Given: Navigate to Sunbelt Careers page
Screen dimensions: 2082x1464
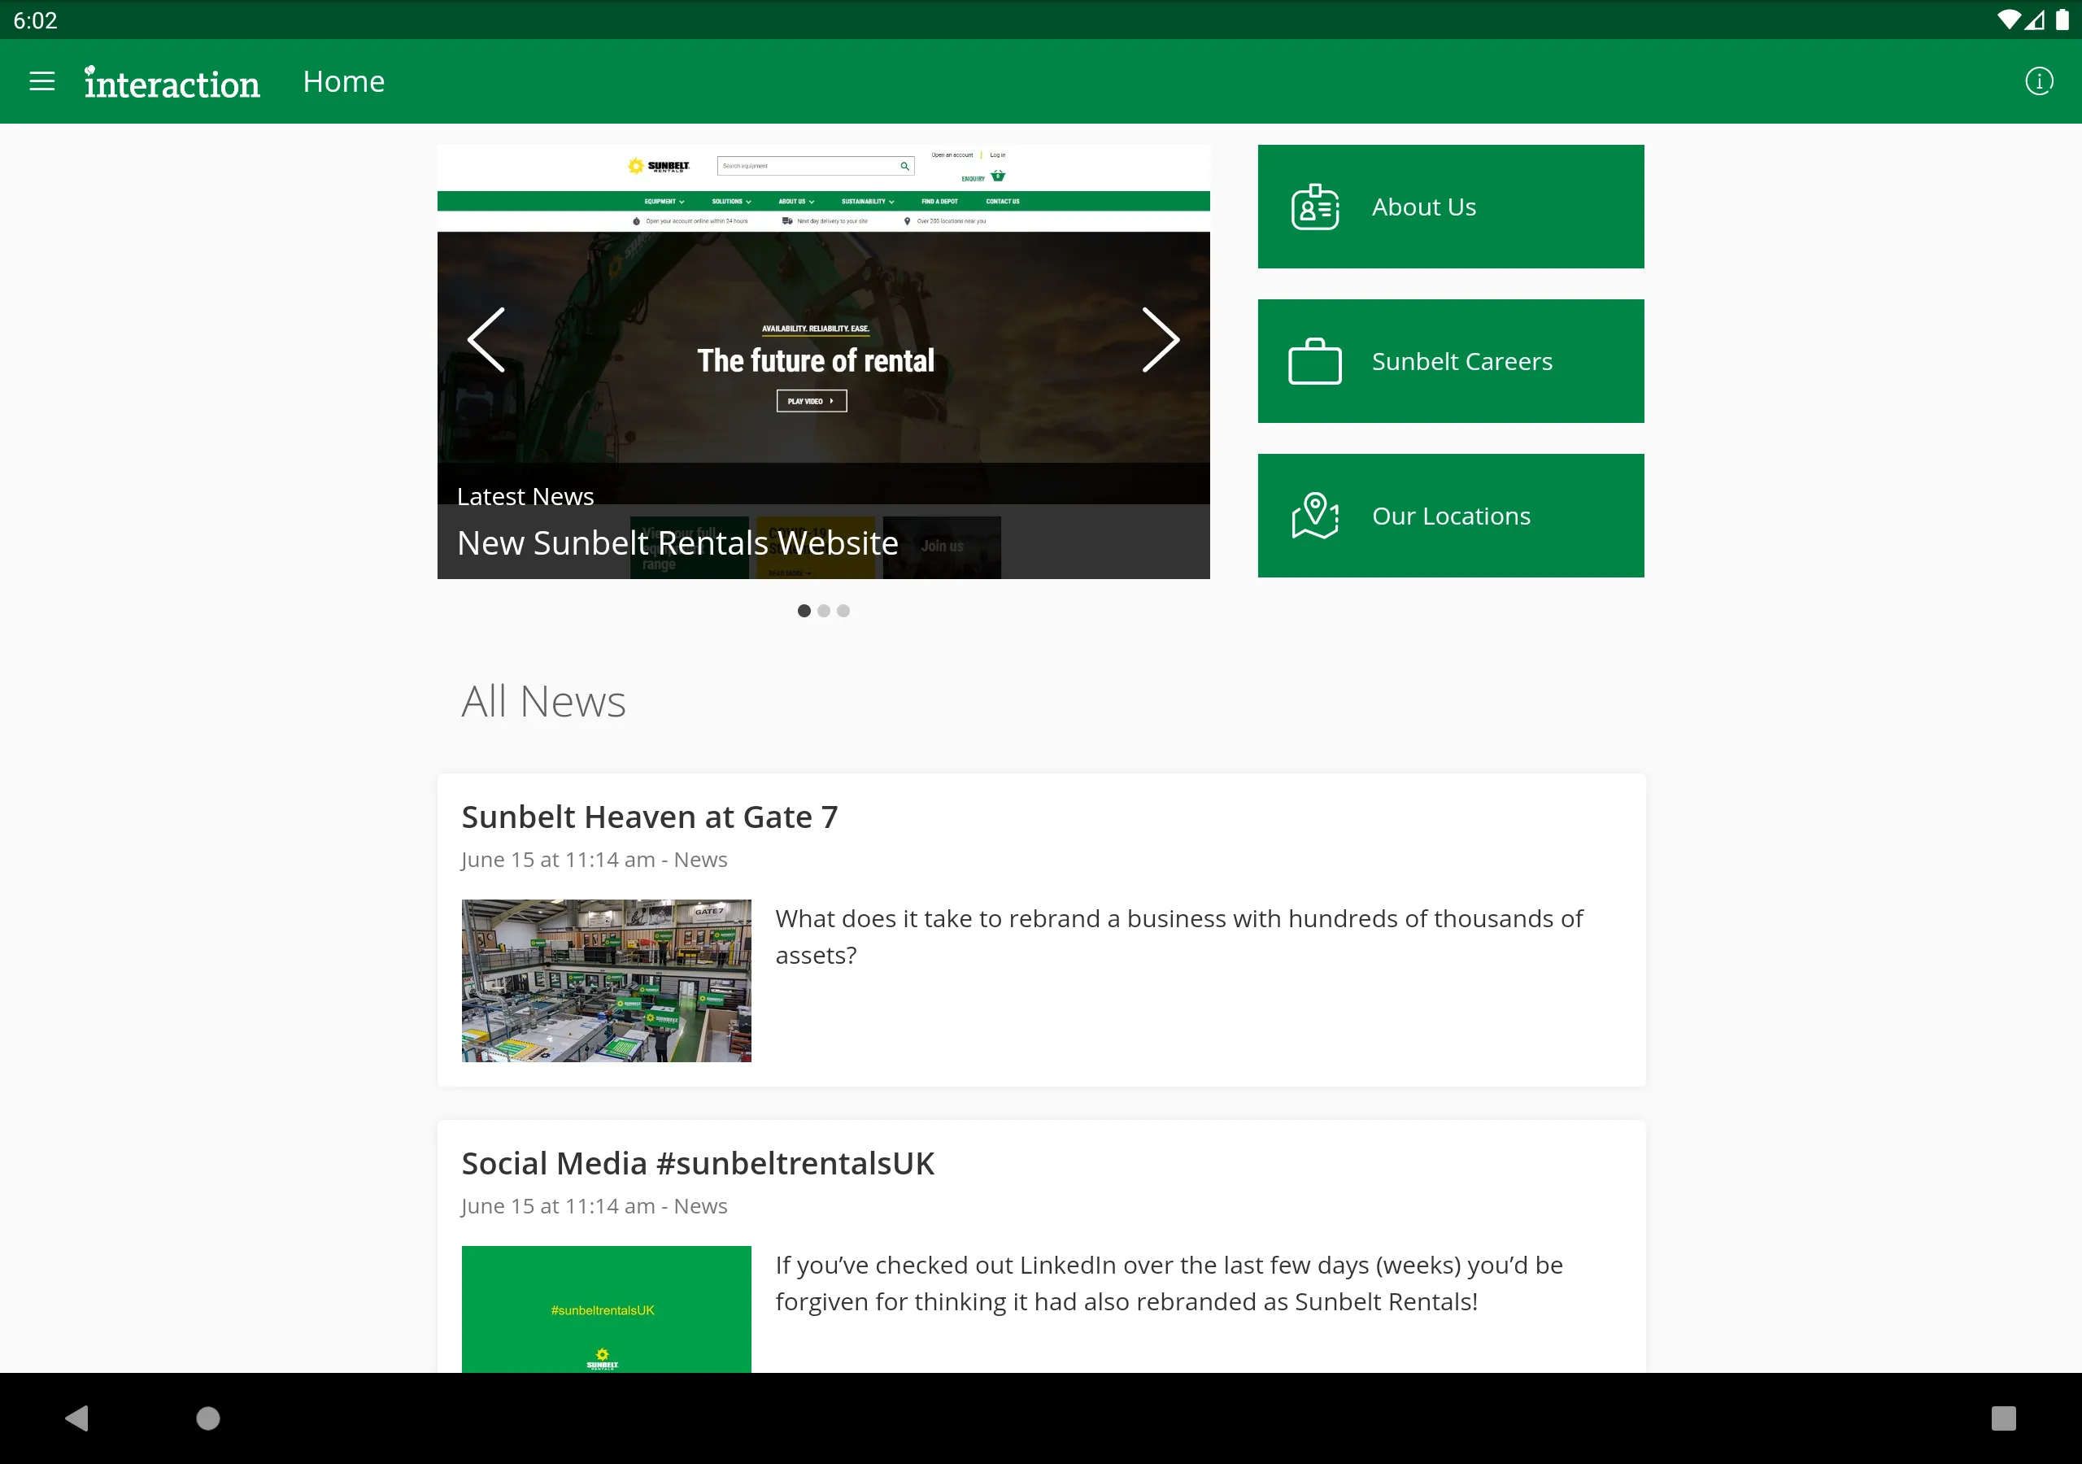Looking at the screenshot, I should (x=1452, y=361).
